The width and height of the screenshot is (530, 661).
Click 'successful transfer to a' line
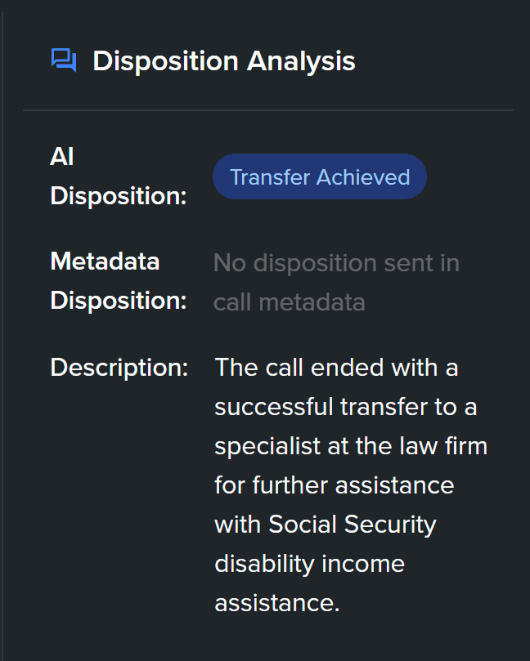point(346,407)
